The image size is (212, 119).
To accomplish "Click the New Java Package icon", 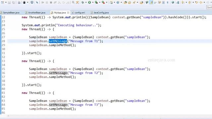I will (x=111, y=2).
